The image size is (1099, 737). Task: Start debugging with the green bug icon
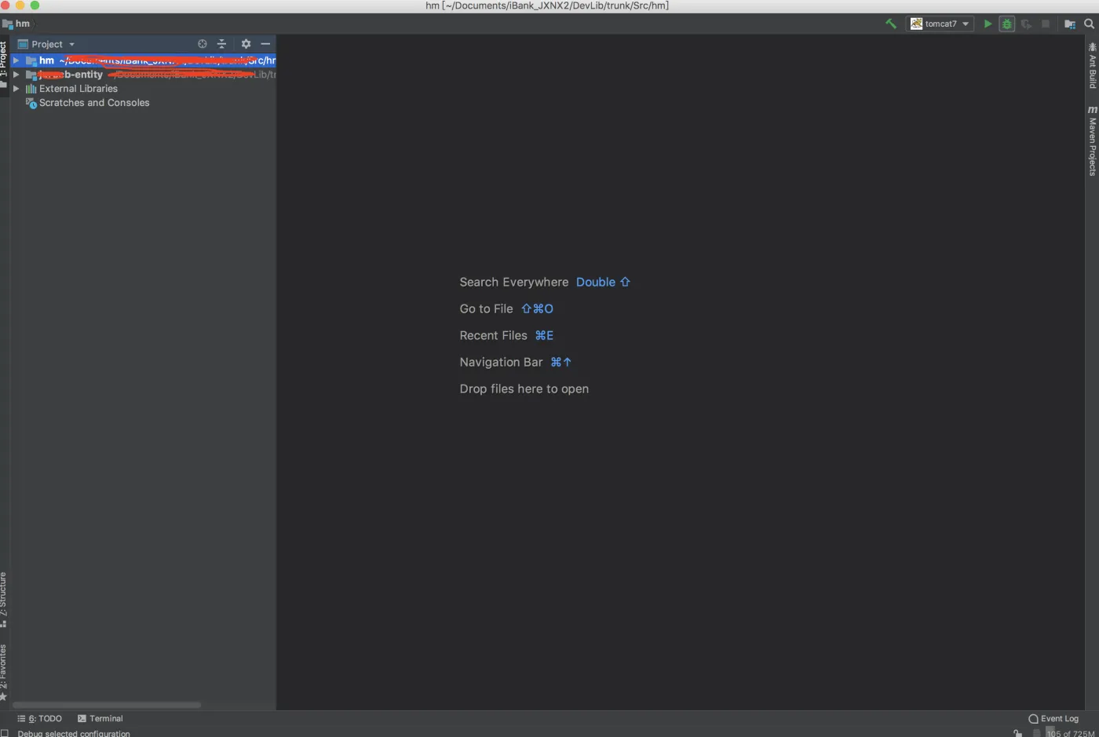click(1006, 24)
